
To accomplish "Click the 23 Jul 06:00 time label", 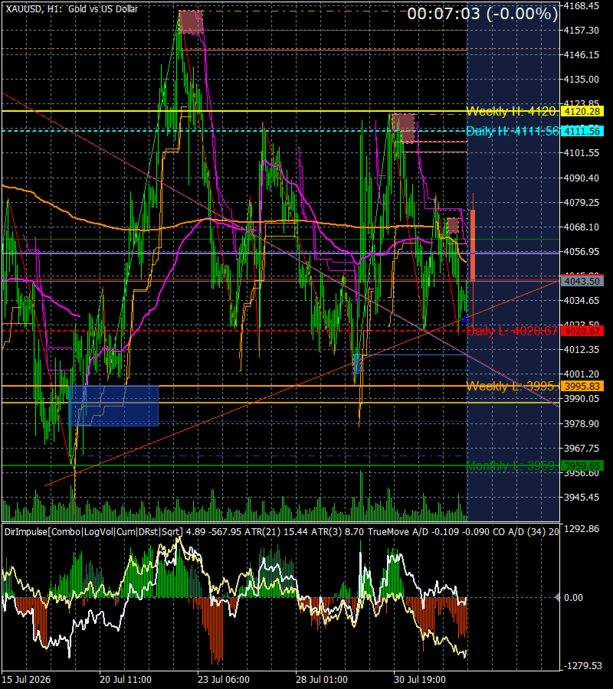I will click(224, 680).
